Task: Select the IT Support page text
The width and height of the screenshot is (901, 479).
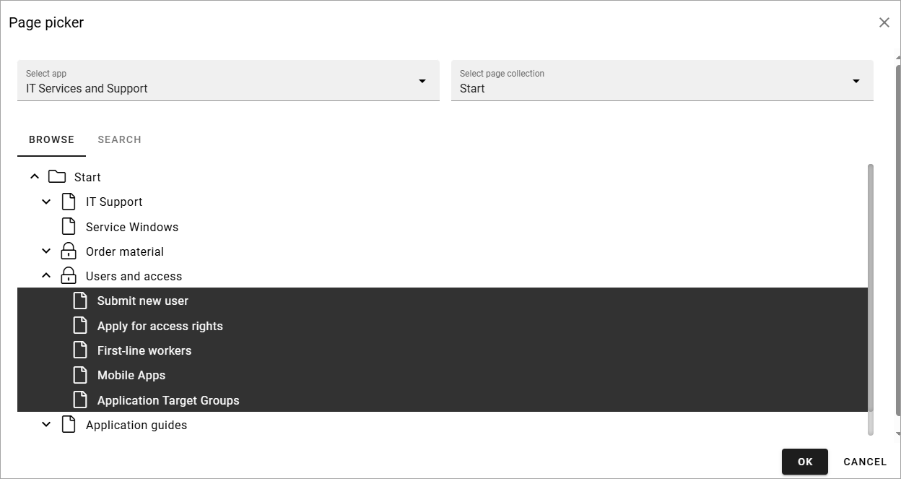Action: tap(114, 202)
